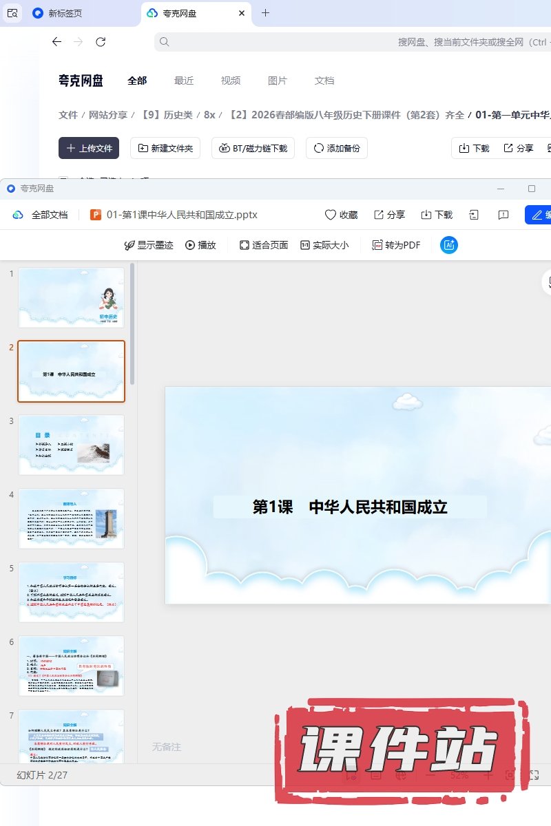
Task: Click 新建文件夹 to create folder
Action: [165, 148]
